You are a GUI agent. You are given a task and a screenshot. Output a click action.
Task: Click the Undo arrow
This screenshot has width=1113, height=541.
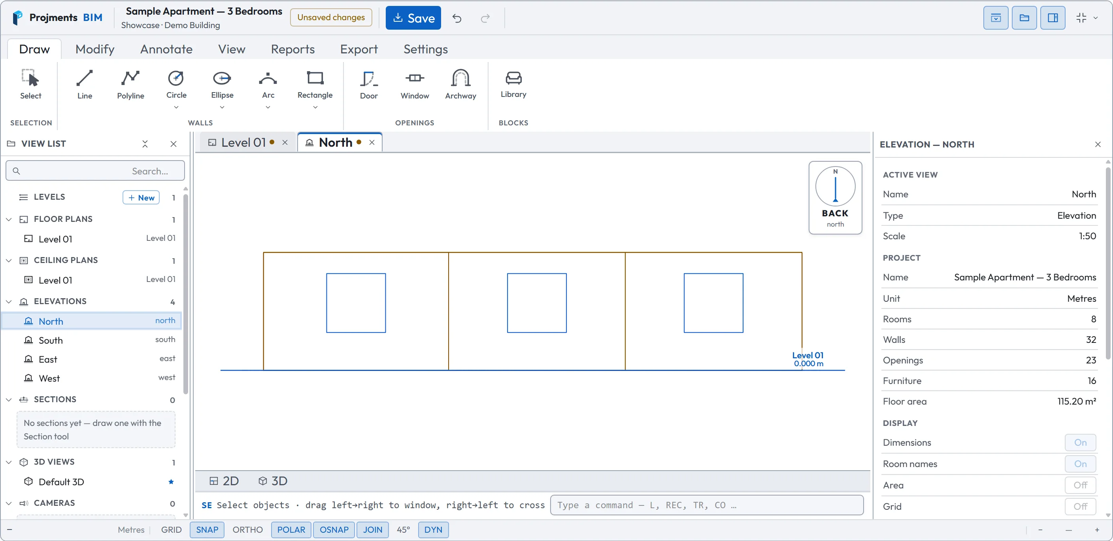[457, 18]
